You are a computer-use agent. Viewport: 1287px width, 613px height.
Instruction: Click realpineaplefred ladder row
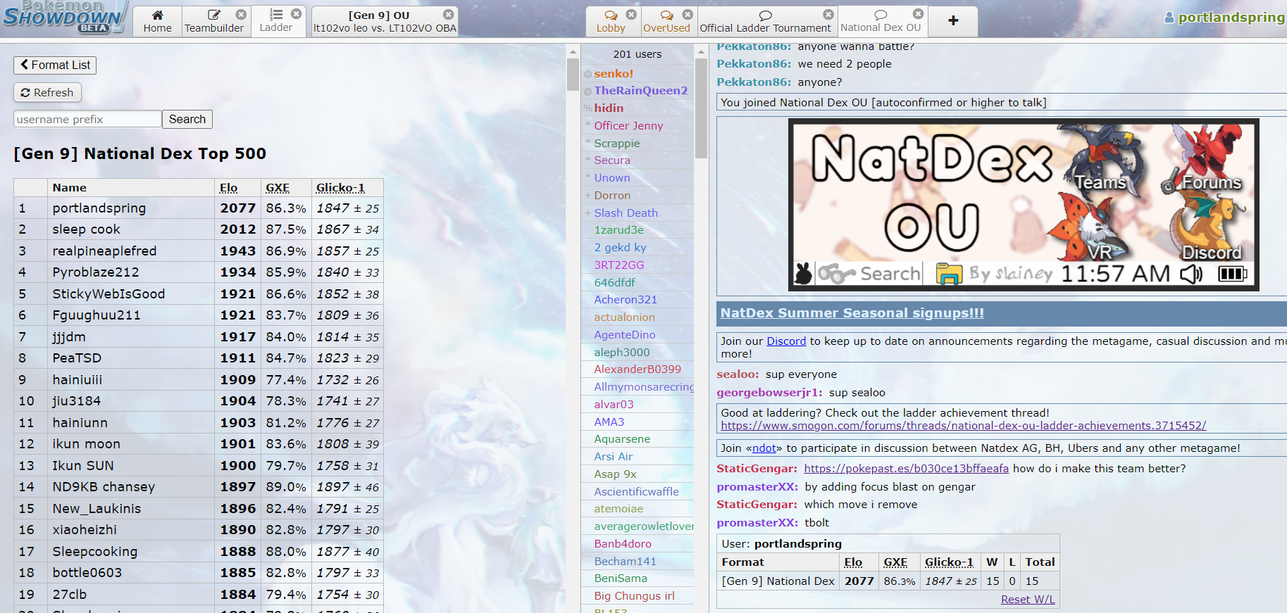[x=199, y=251]
